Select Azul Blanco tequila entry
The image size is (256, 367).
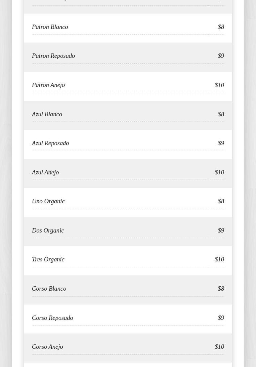[x=47, y=114]
